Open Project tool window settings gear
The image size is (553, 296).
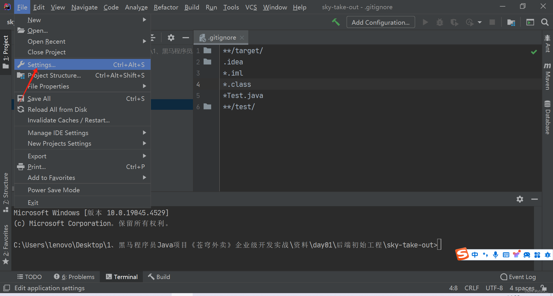(x=171, y=38)
